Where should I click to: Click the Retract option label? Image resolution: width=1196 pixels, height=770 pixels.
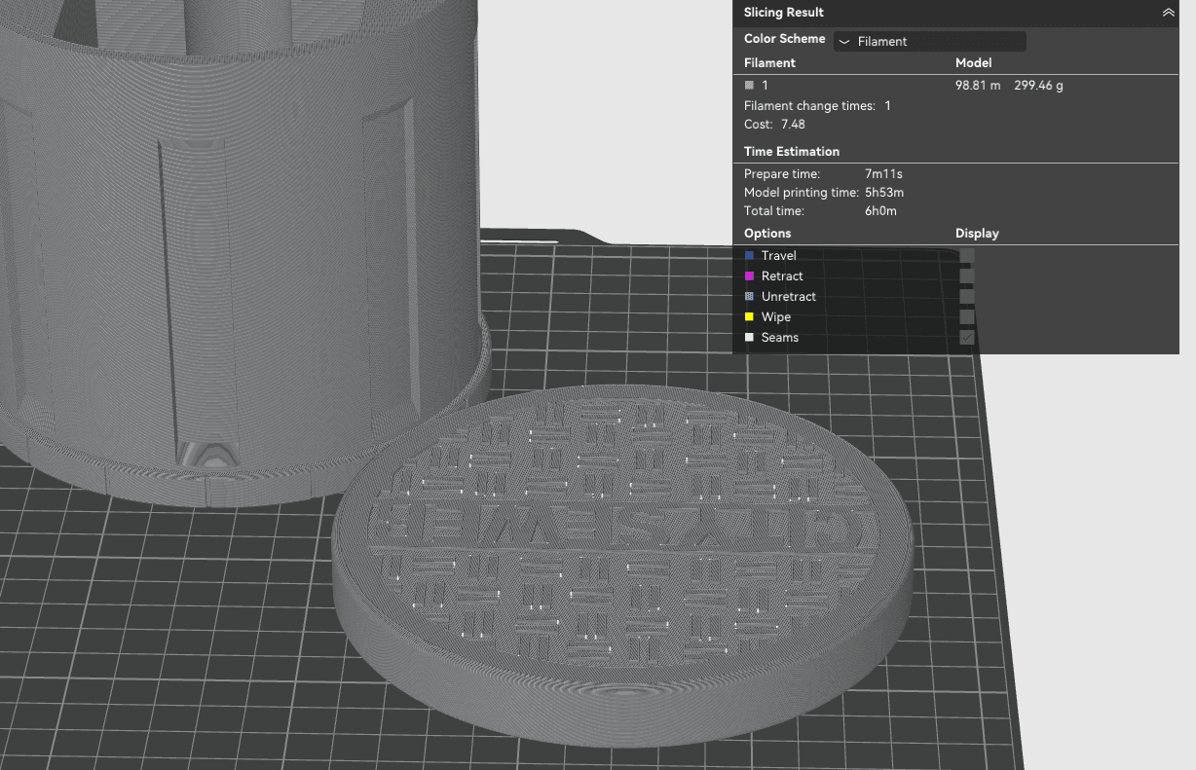click(782, 276)
